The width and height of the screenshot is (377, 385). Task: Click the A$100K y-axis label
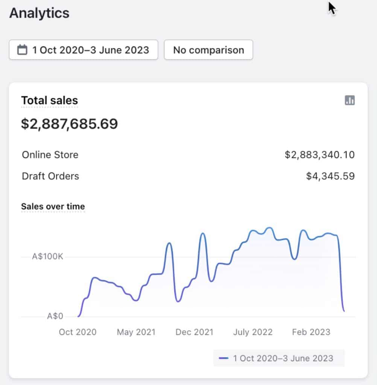47,257
